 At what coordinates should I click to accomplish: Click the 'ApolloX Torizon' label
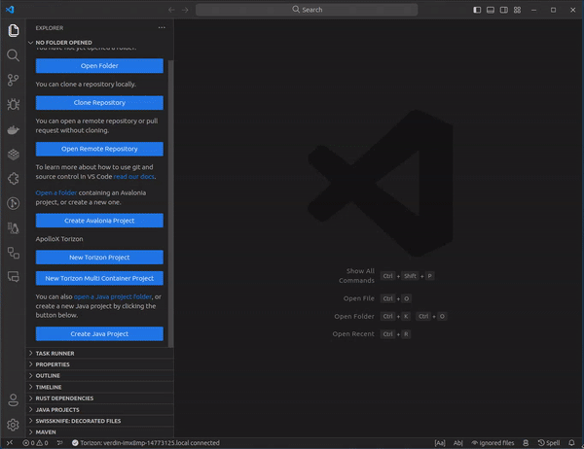click(x=59, y=239)
